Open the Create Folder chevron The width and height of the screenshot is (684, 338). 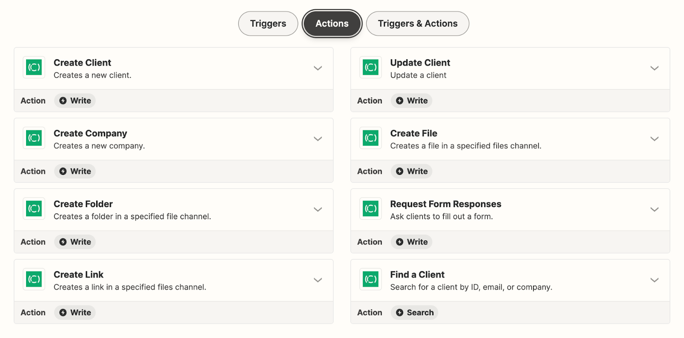318,209
